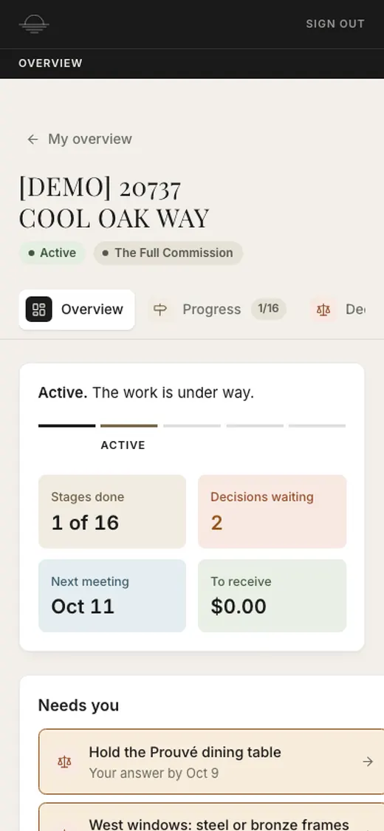Viewport: 384px width, 831px height.
Task: Click the To receive $0.00 card
Action: click(272, 595)
